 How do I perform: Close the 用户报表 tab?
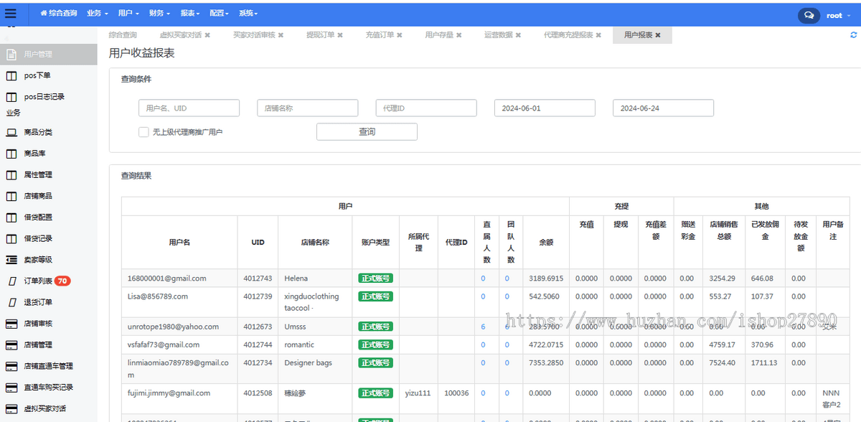click(x=658, y=35)
